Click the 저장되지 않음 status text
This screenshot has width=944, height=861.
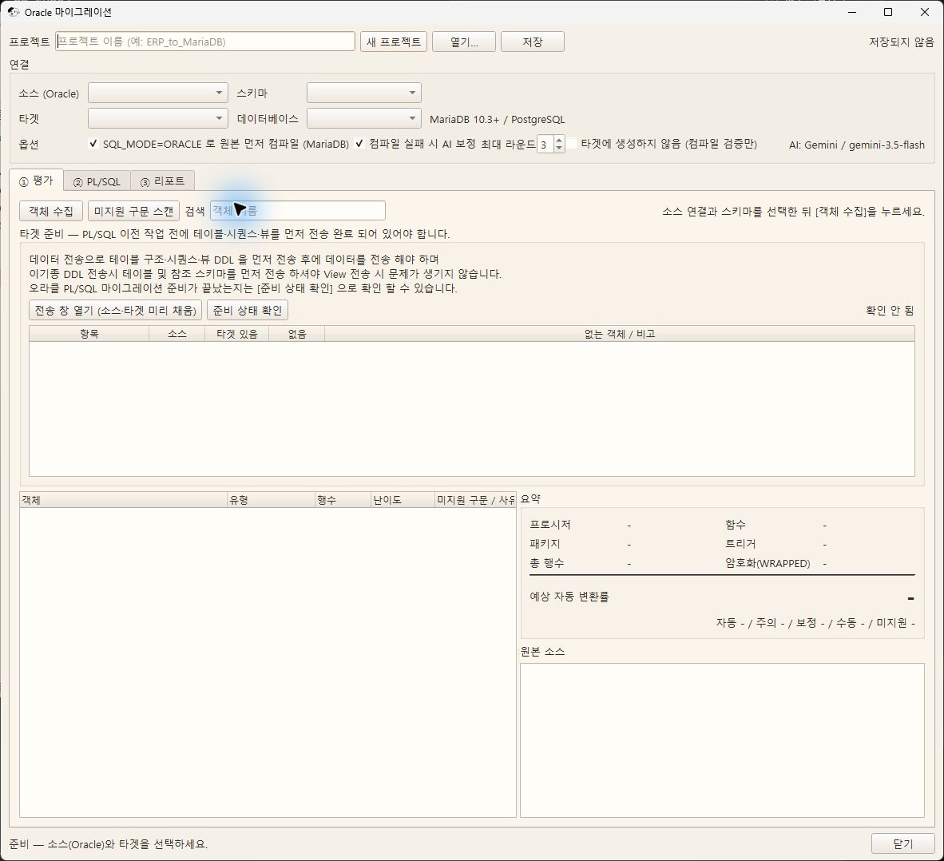pos(901,42)
